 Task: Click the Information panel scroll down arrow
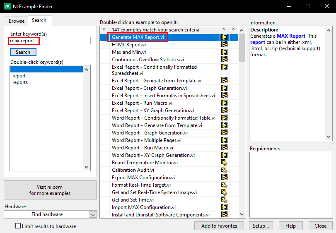coord(328,137)
